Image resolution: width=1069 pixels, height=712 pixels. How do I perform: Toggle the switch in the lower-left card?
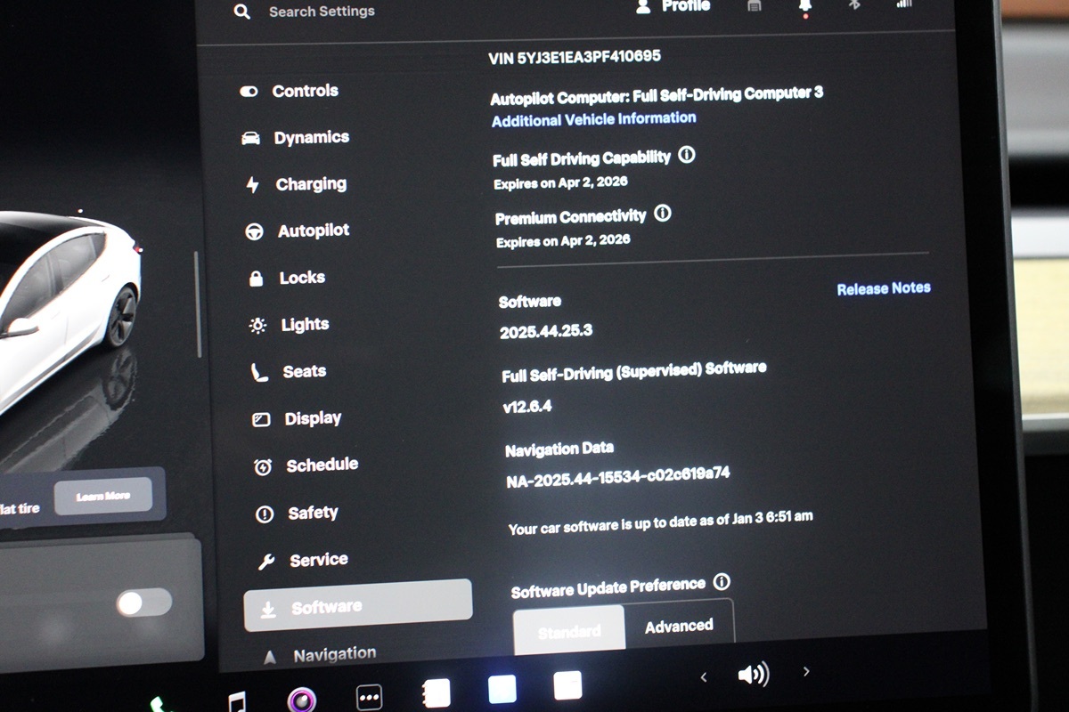coord(143,603)
